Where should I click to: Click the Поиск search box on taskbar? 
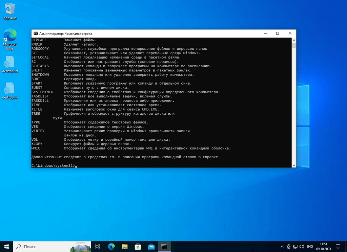(x=52, y=247)
